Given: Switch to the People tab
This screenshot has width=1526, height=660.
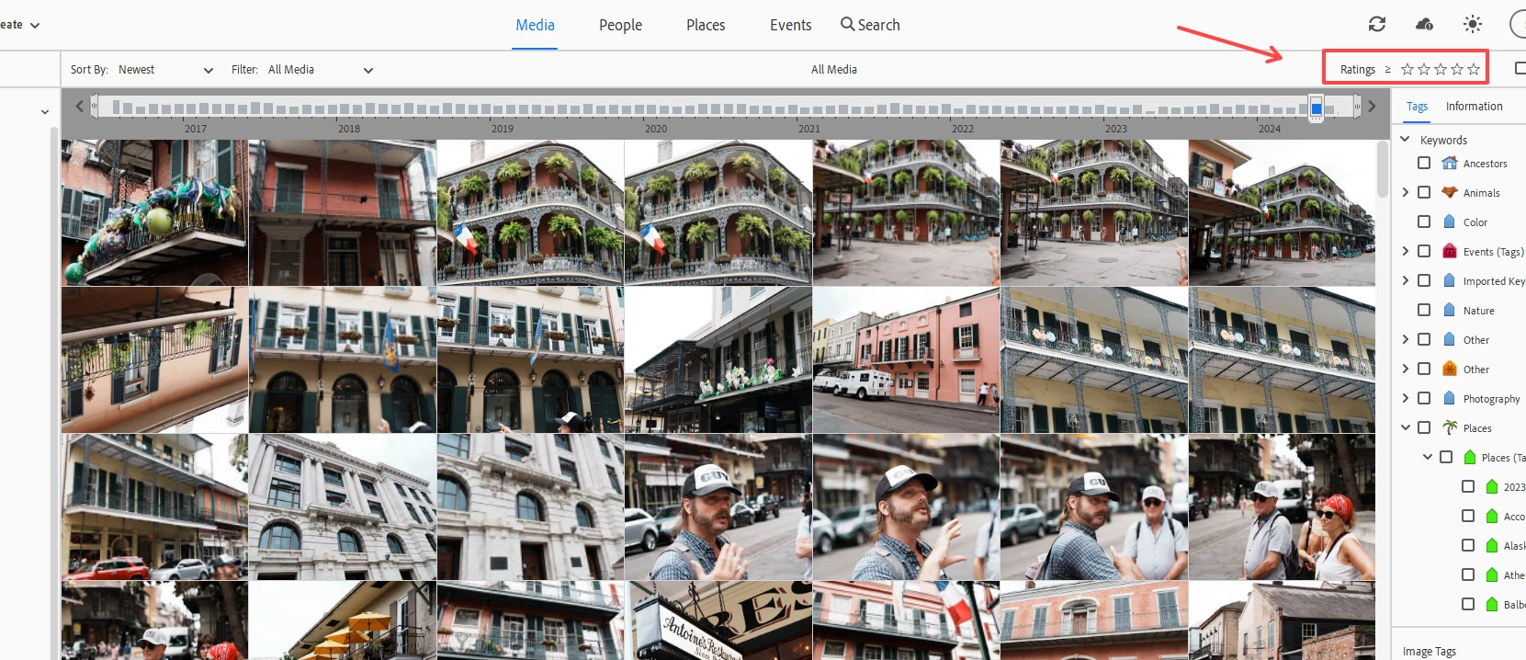Looking at the screenshot, I should (x=620, y=25).
